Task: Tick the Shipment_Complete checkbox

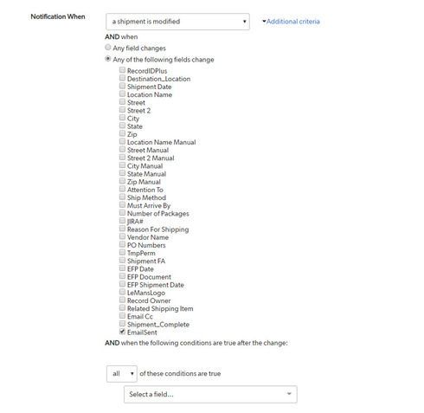Action: tap(122, 324)
